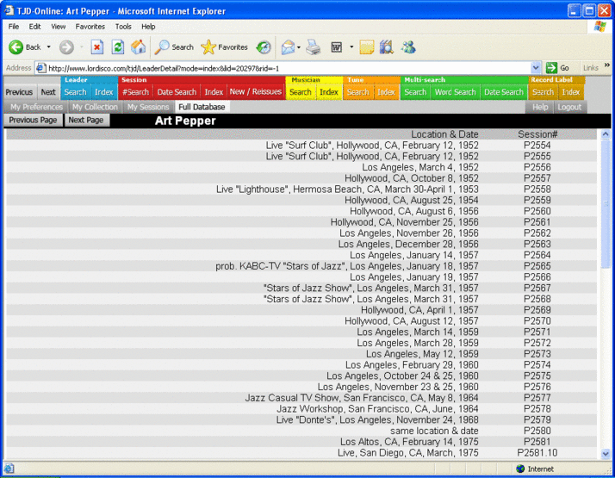
Task: Stop page loading with the red X icon
Action: pos(96,47)
